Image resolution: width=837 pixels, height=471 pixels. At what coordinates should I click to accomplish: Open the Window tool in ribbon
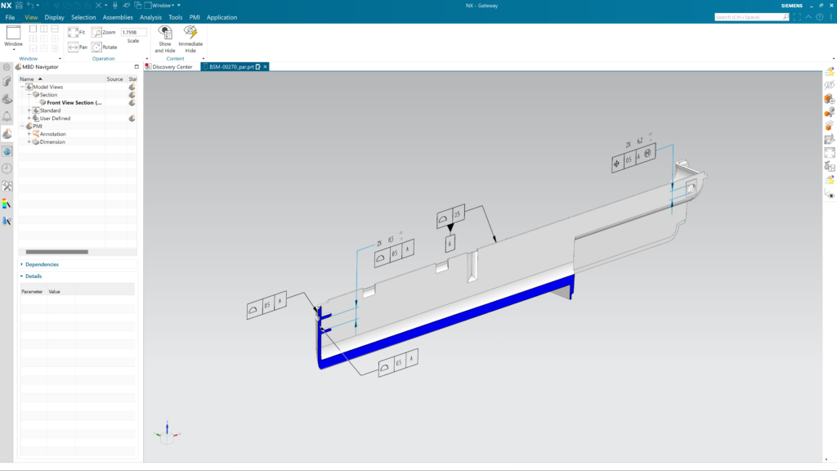11,37
